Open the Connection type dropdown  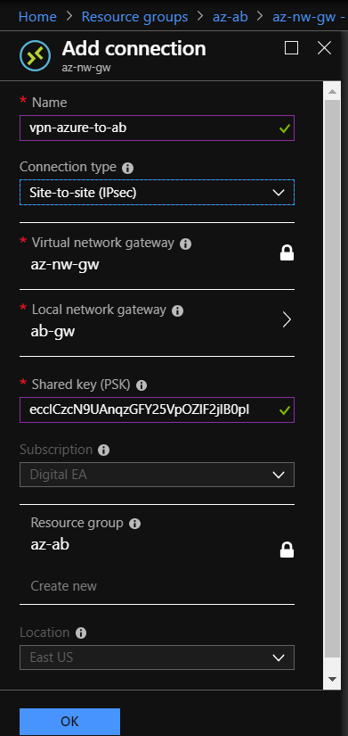click(x=157, y=193)
